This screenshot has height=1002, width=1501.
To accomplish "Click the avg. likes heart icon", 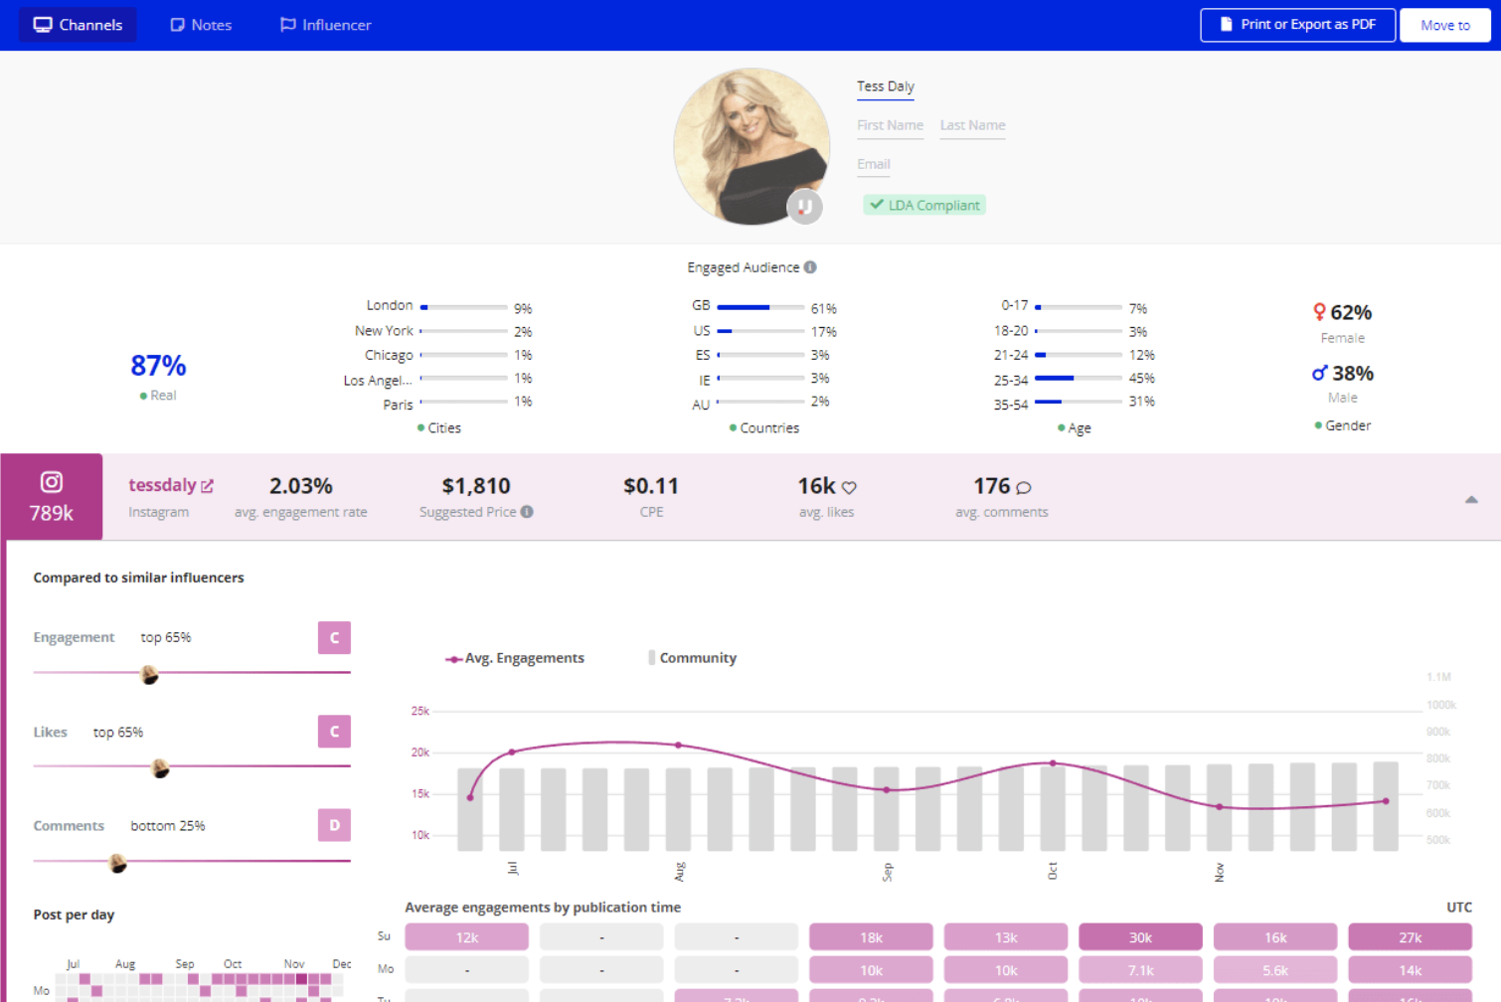I will point(849,487).
